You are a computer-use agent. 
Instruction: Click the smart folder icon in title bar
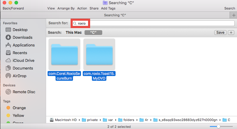point(105,3)
